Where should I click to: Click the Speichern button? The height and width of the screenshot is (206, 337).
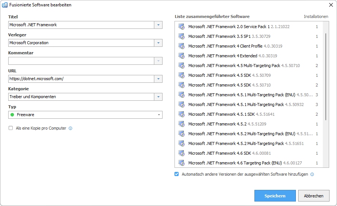[275, 196]
